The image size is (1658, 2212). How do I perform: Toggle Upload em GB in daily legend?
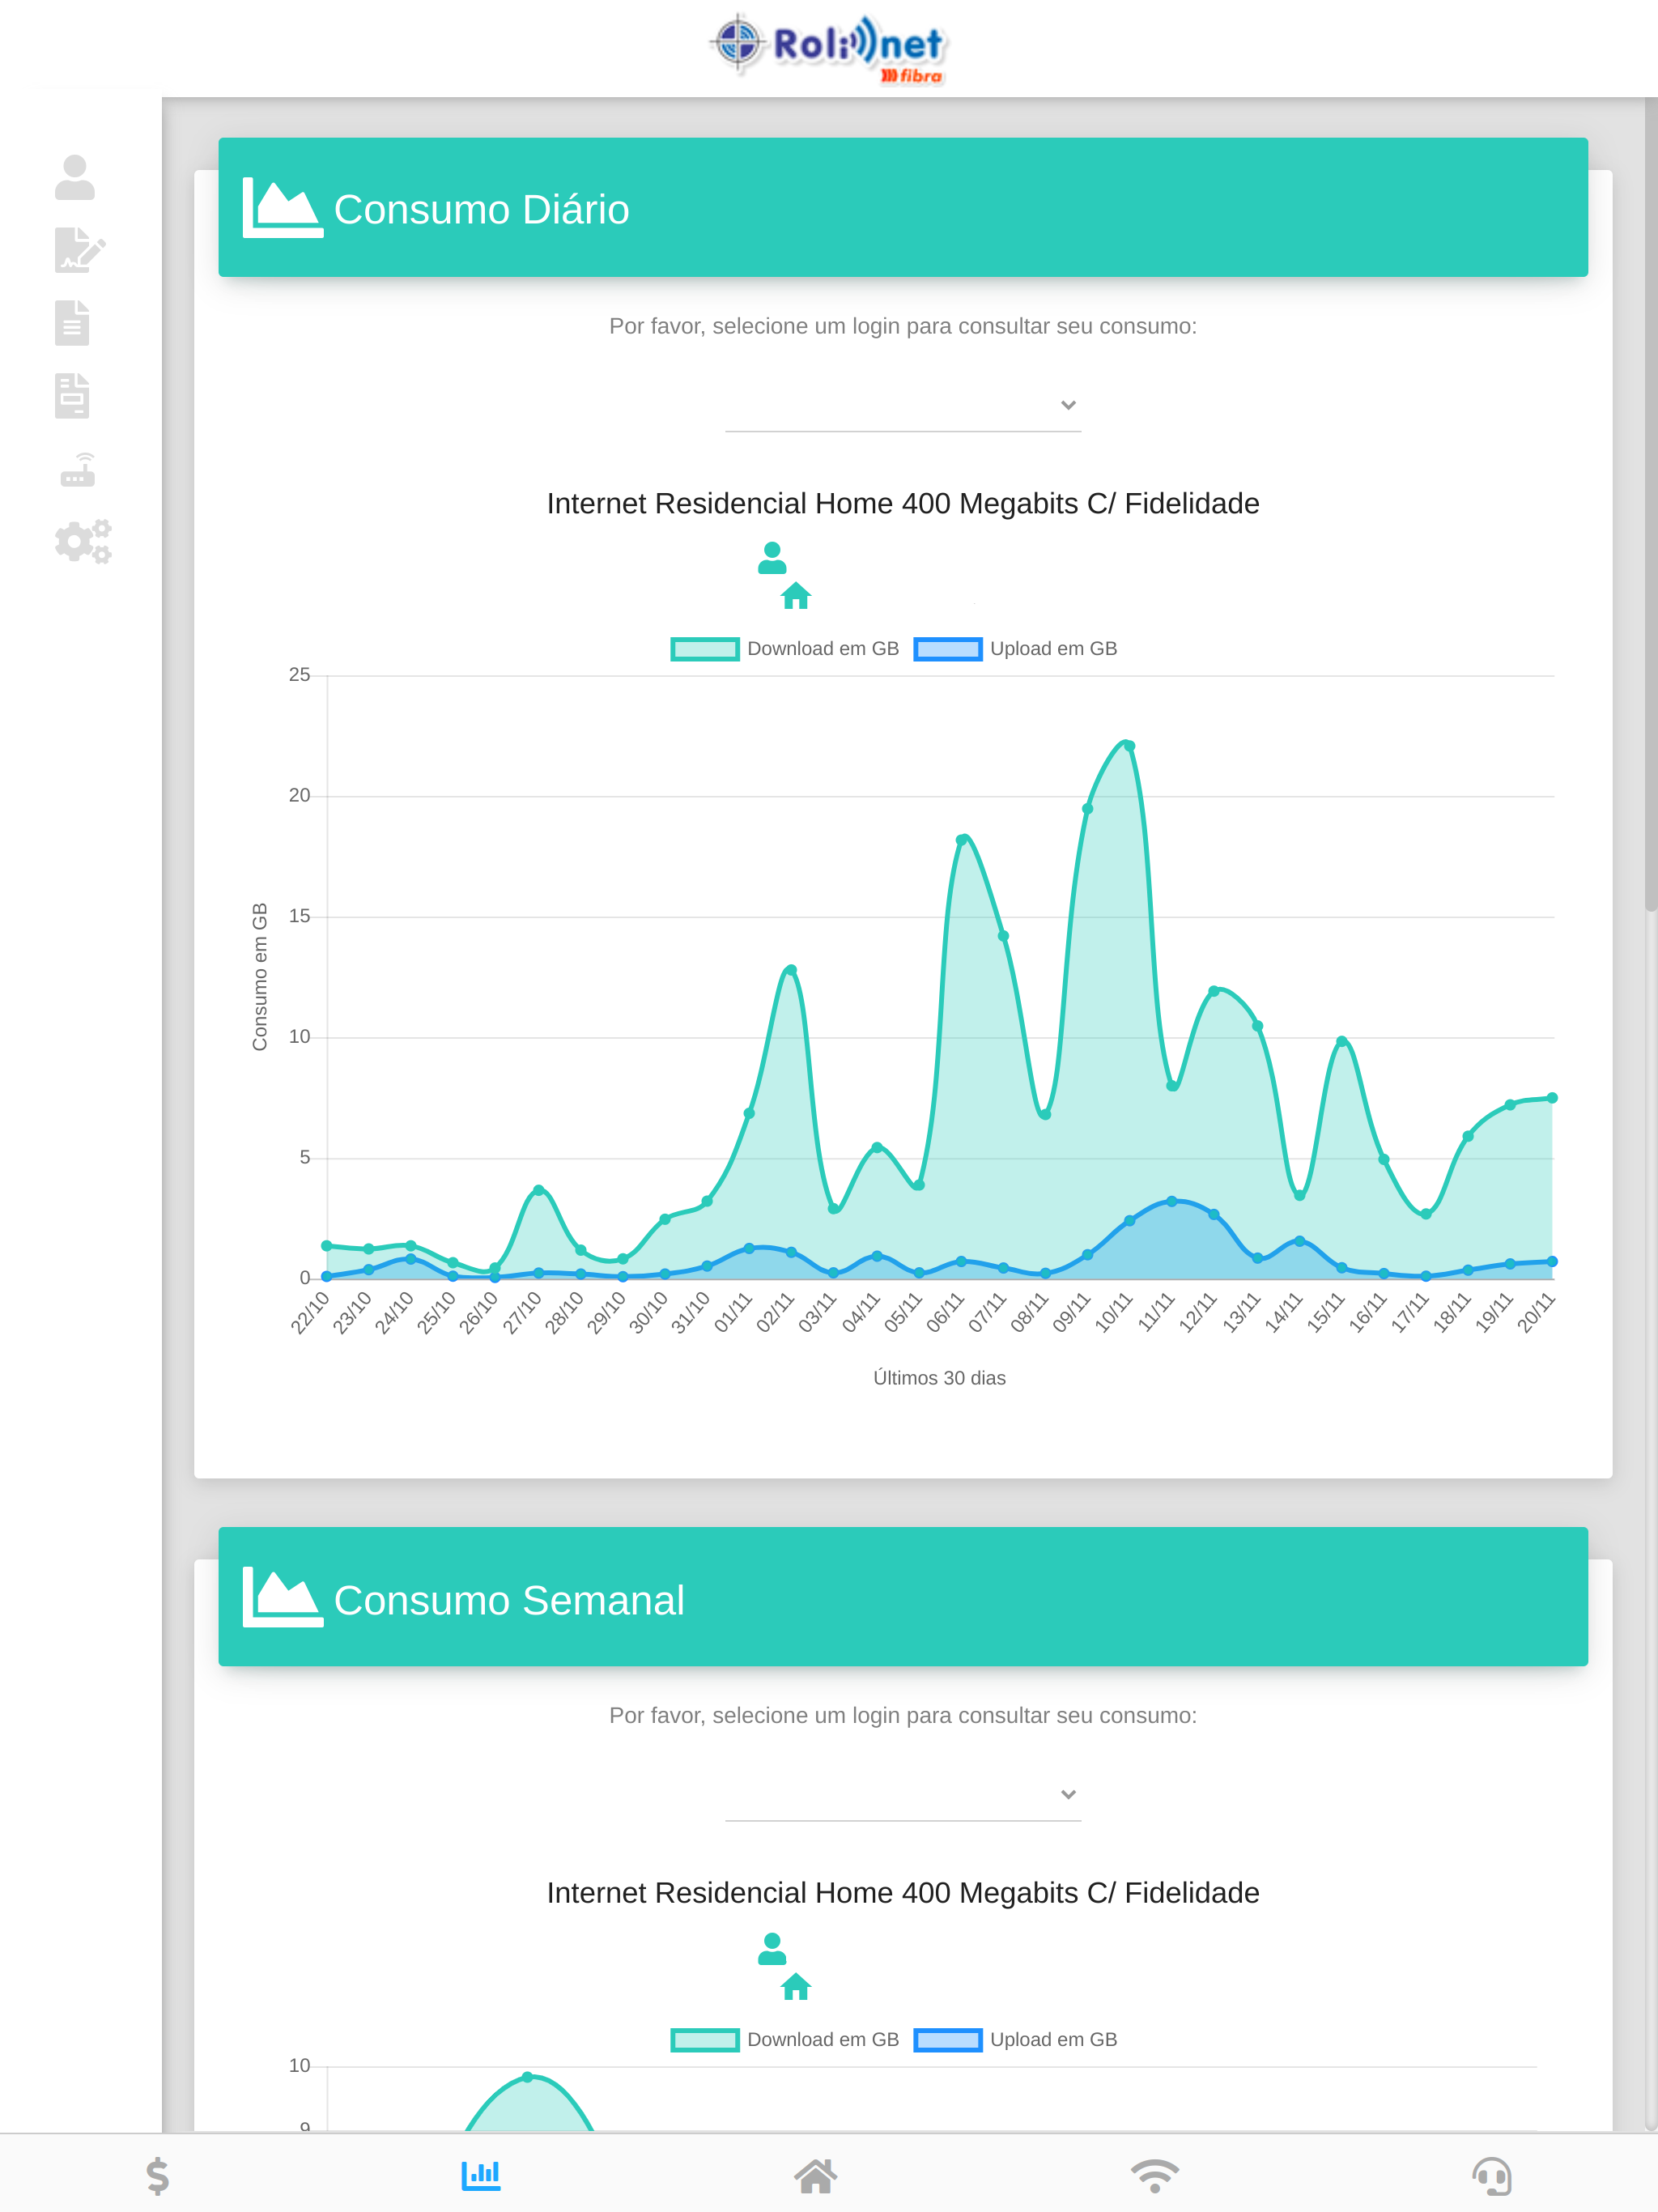click(x=1016, y=649)
